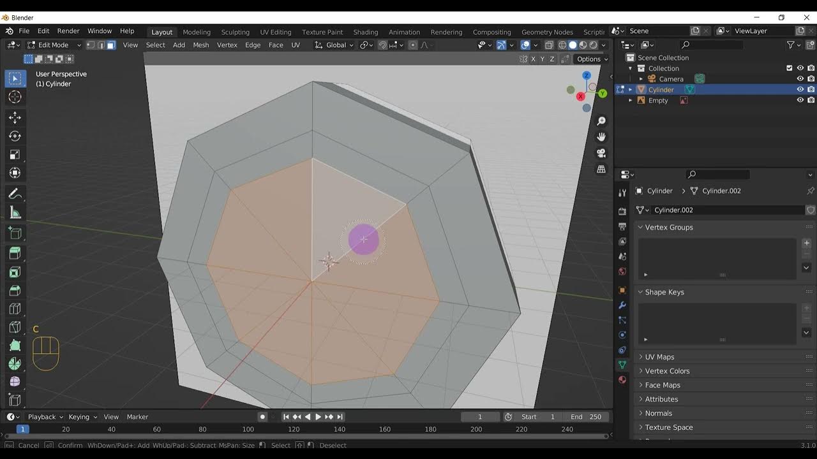Jump to the end frame
817x459 pixels.
[340, 417]
